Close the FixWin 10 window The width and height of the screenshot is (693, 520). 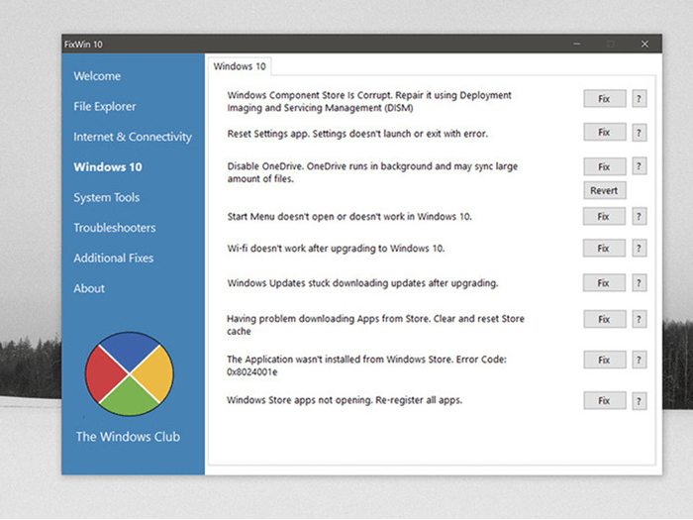[x=644, y=44]
